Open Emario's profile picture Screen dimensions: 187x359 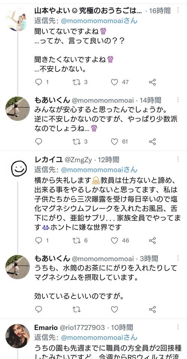(x=18, y=336)
